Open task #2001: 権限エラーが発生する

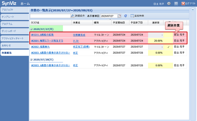click(x=47, y=41)
